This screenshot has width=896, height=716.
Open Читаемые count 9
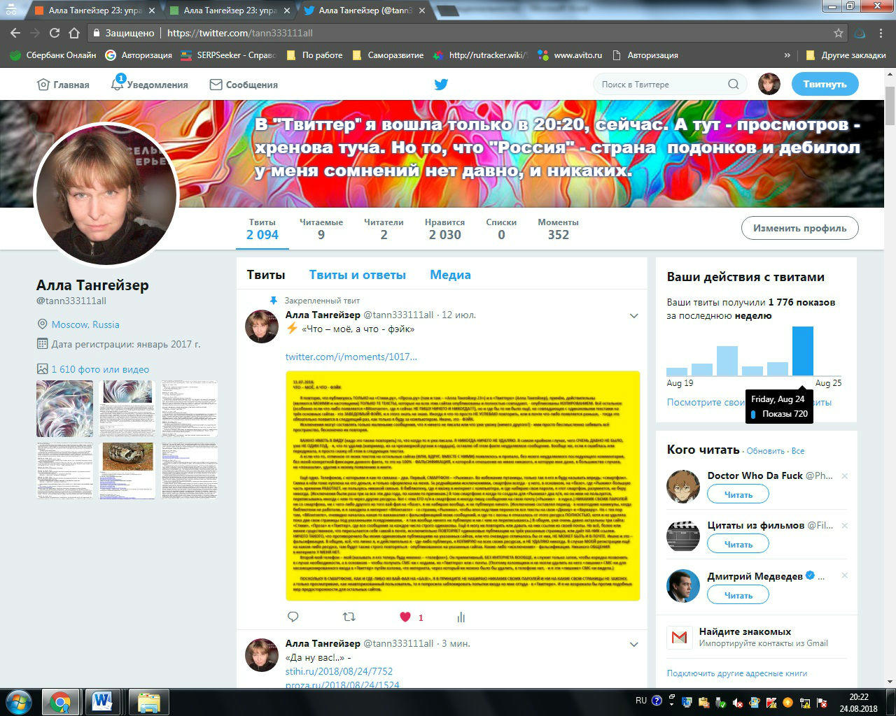click(x=321, y=229)
